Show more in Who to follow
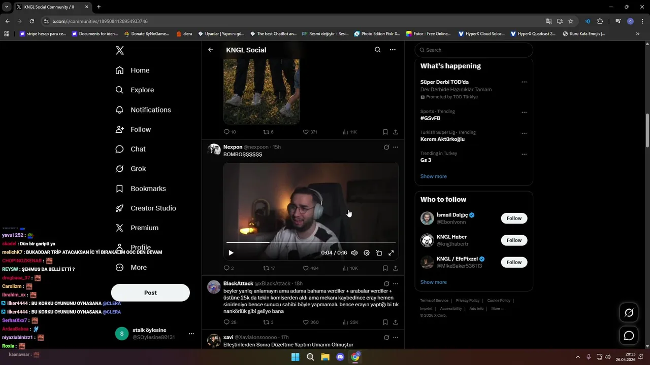This screenshot has height=365, width=650. (434, 282)
